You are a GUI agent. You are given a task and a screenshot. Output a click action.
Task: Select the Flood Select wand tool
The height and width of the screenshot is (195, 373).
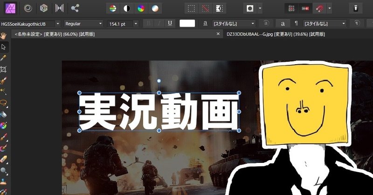pyautogui.click(x=3, y=92)
